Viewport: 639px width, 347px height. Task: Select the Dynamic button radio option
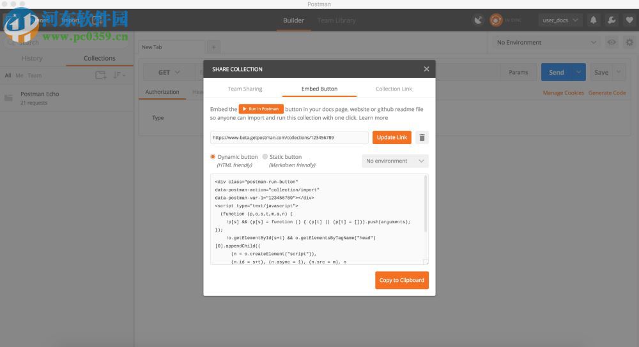[x=213, y=157]
